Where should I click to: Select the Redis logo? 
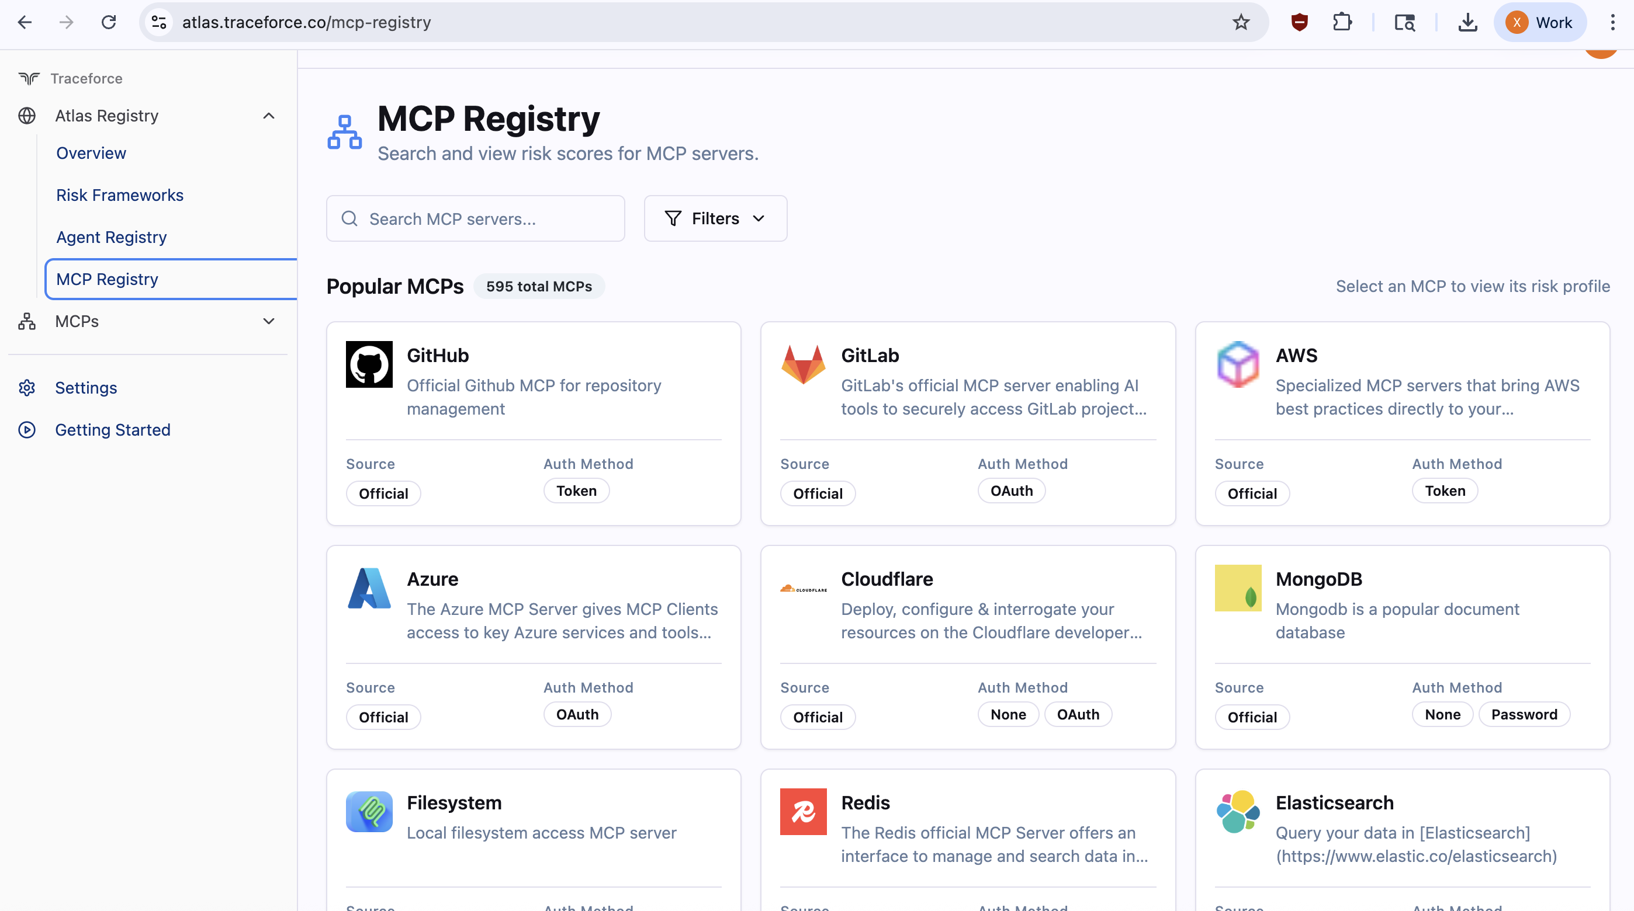(803, 812)
